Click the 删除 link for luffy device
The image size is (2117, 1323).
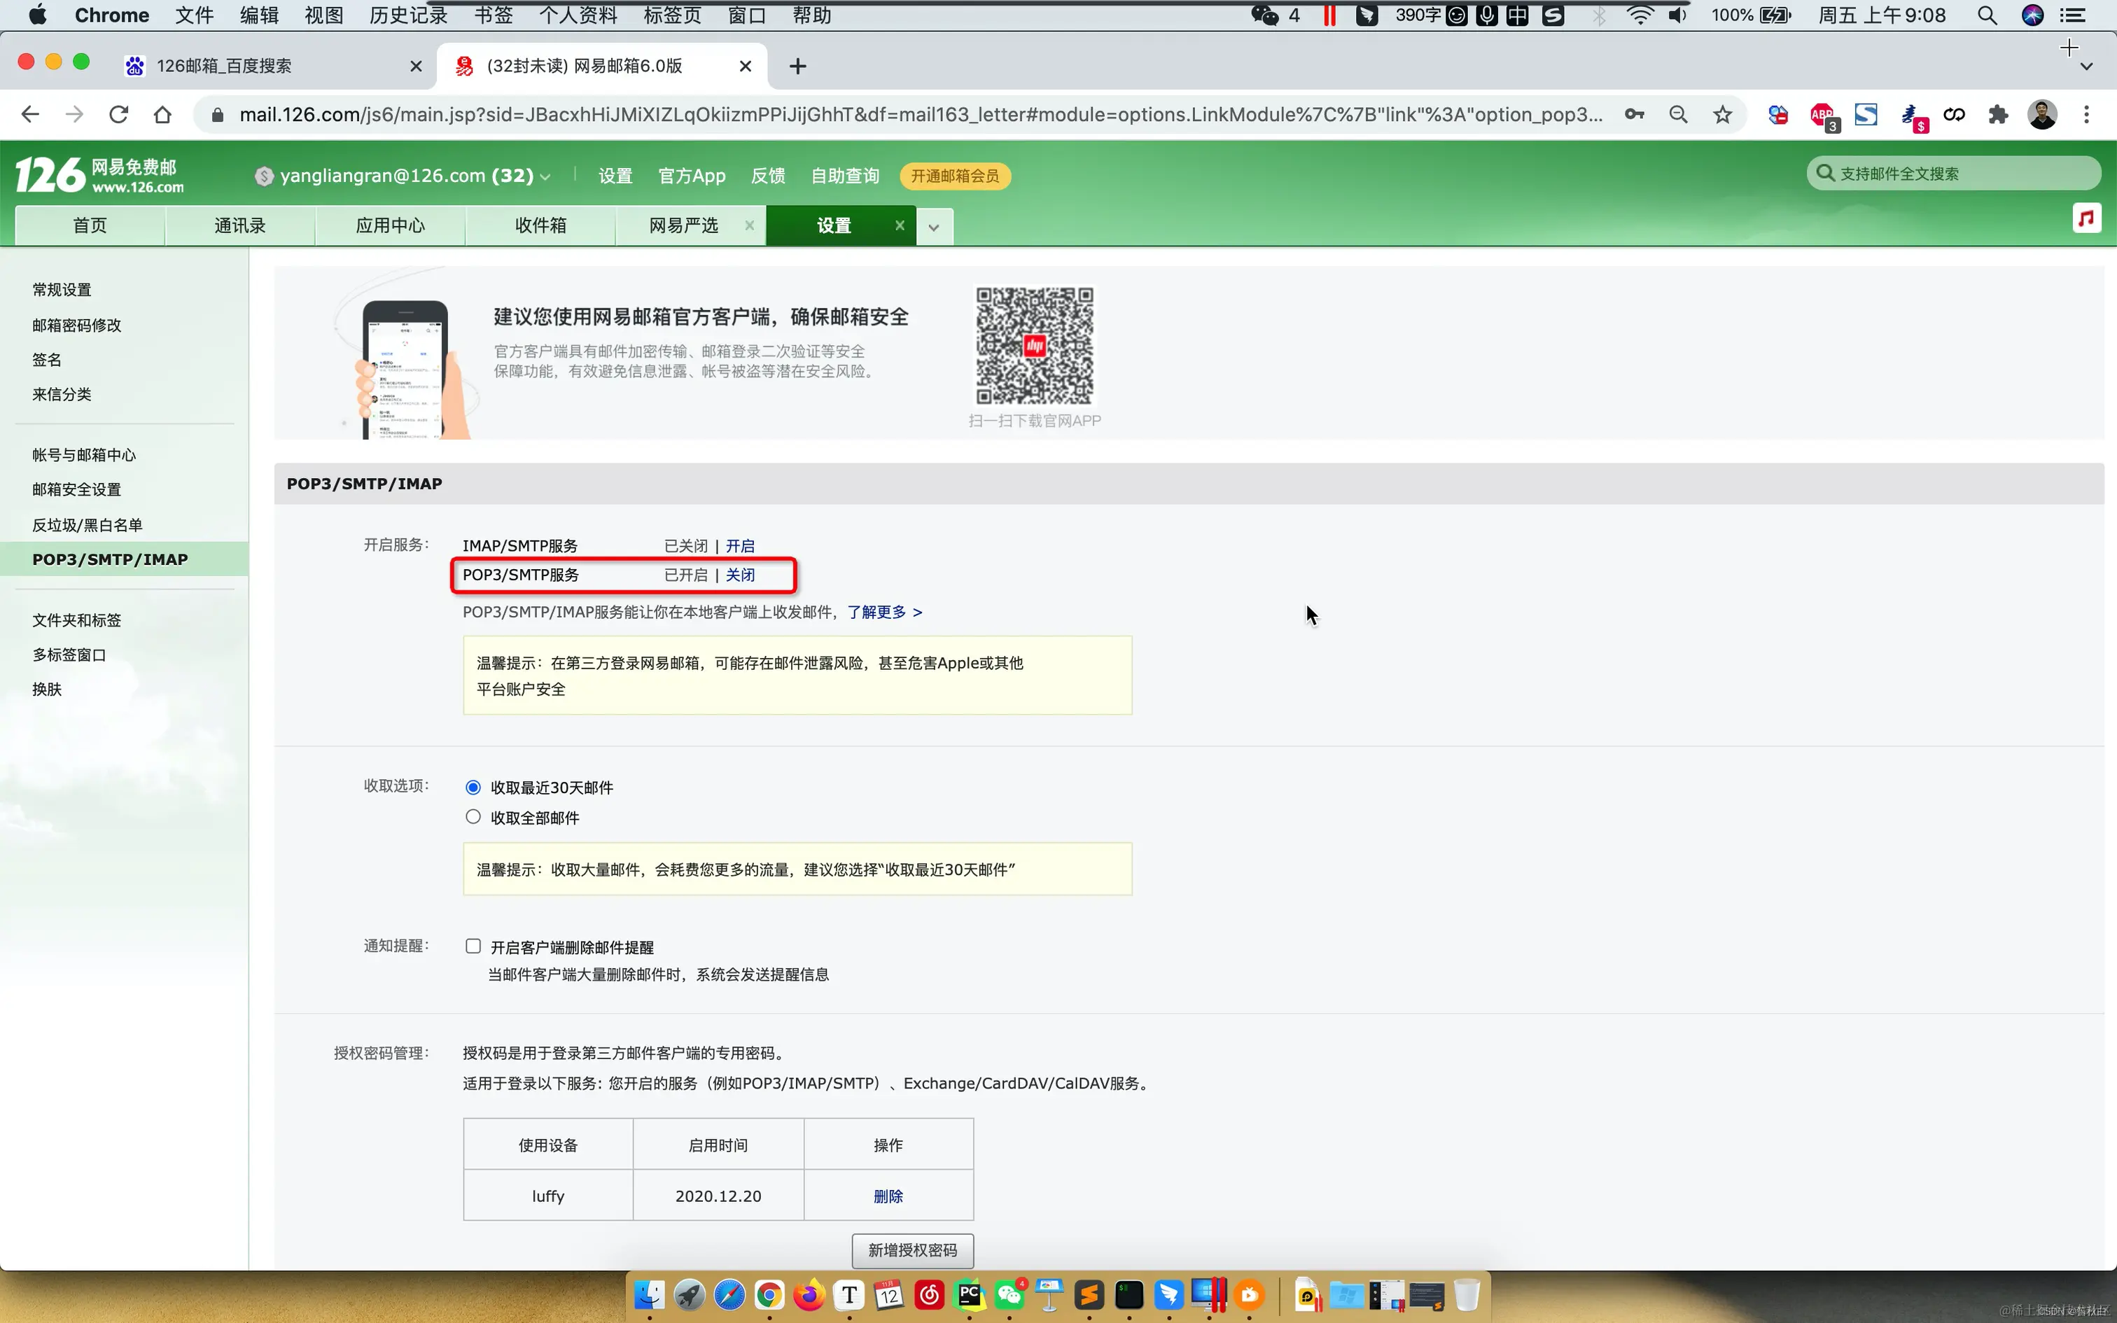(887, 1196)
